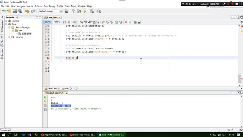Screen dimensions: 243x137
Task: Click the Toggle Bookmark icon
Action: [x=111, y=22]
